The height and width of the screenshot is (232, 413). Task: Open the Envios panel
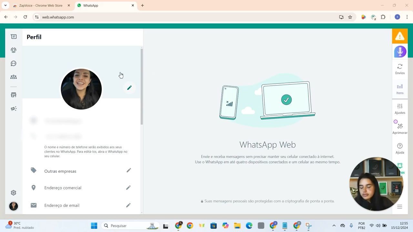tap(400, 69)
